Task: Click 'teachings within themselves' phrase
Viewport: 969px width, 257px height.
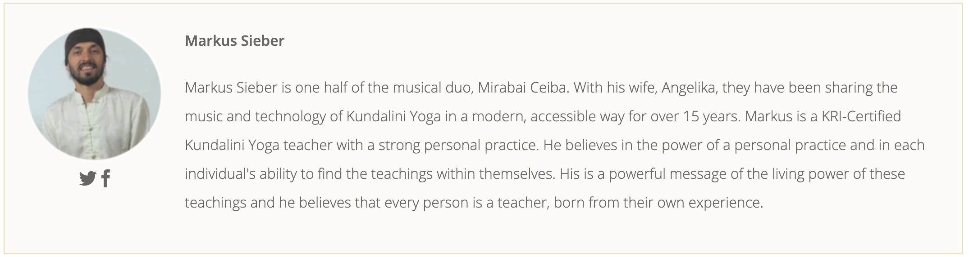Action: point(463,174)
